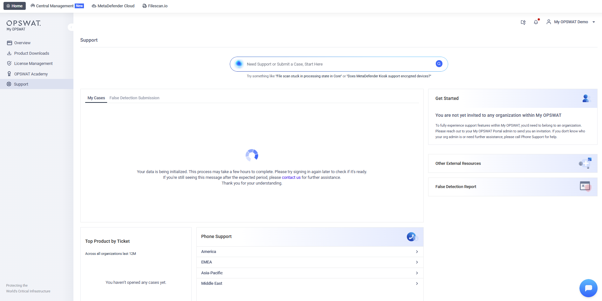This screenshot has height=301, width=602.
Task: Click the support search input field
Action: click(x=337, y=64)
